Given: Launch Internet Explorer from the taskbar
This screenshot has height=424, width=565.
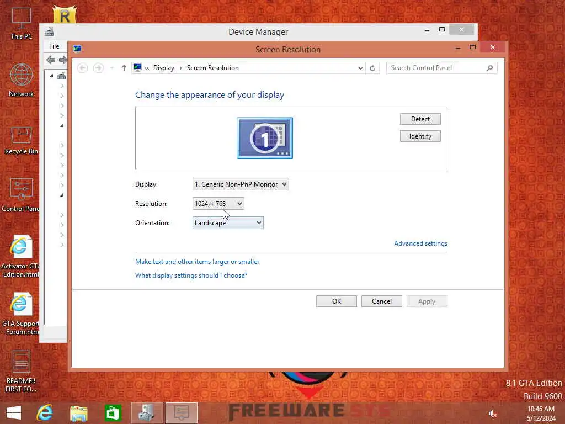Looking at the screenshot, I should (x=44, y=413).
